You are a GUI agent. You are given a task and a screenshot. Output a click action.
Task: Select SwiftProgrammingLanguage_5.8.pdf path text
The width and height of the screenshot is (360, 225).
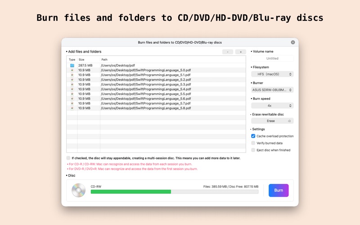(146, 108)
